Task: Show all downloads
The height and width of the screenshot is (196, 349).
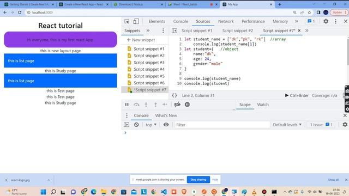Action: [x=333, y=180]
